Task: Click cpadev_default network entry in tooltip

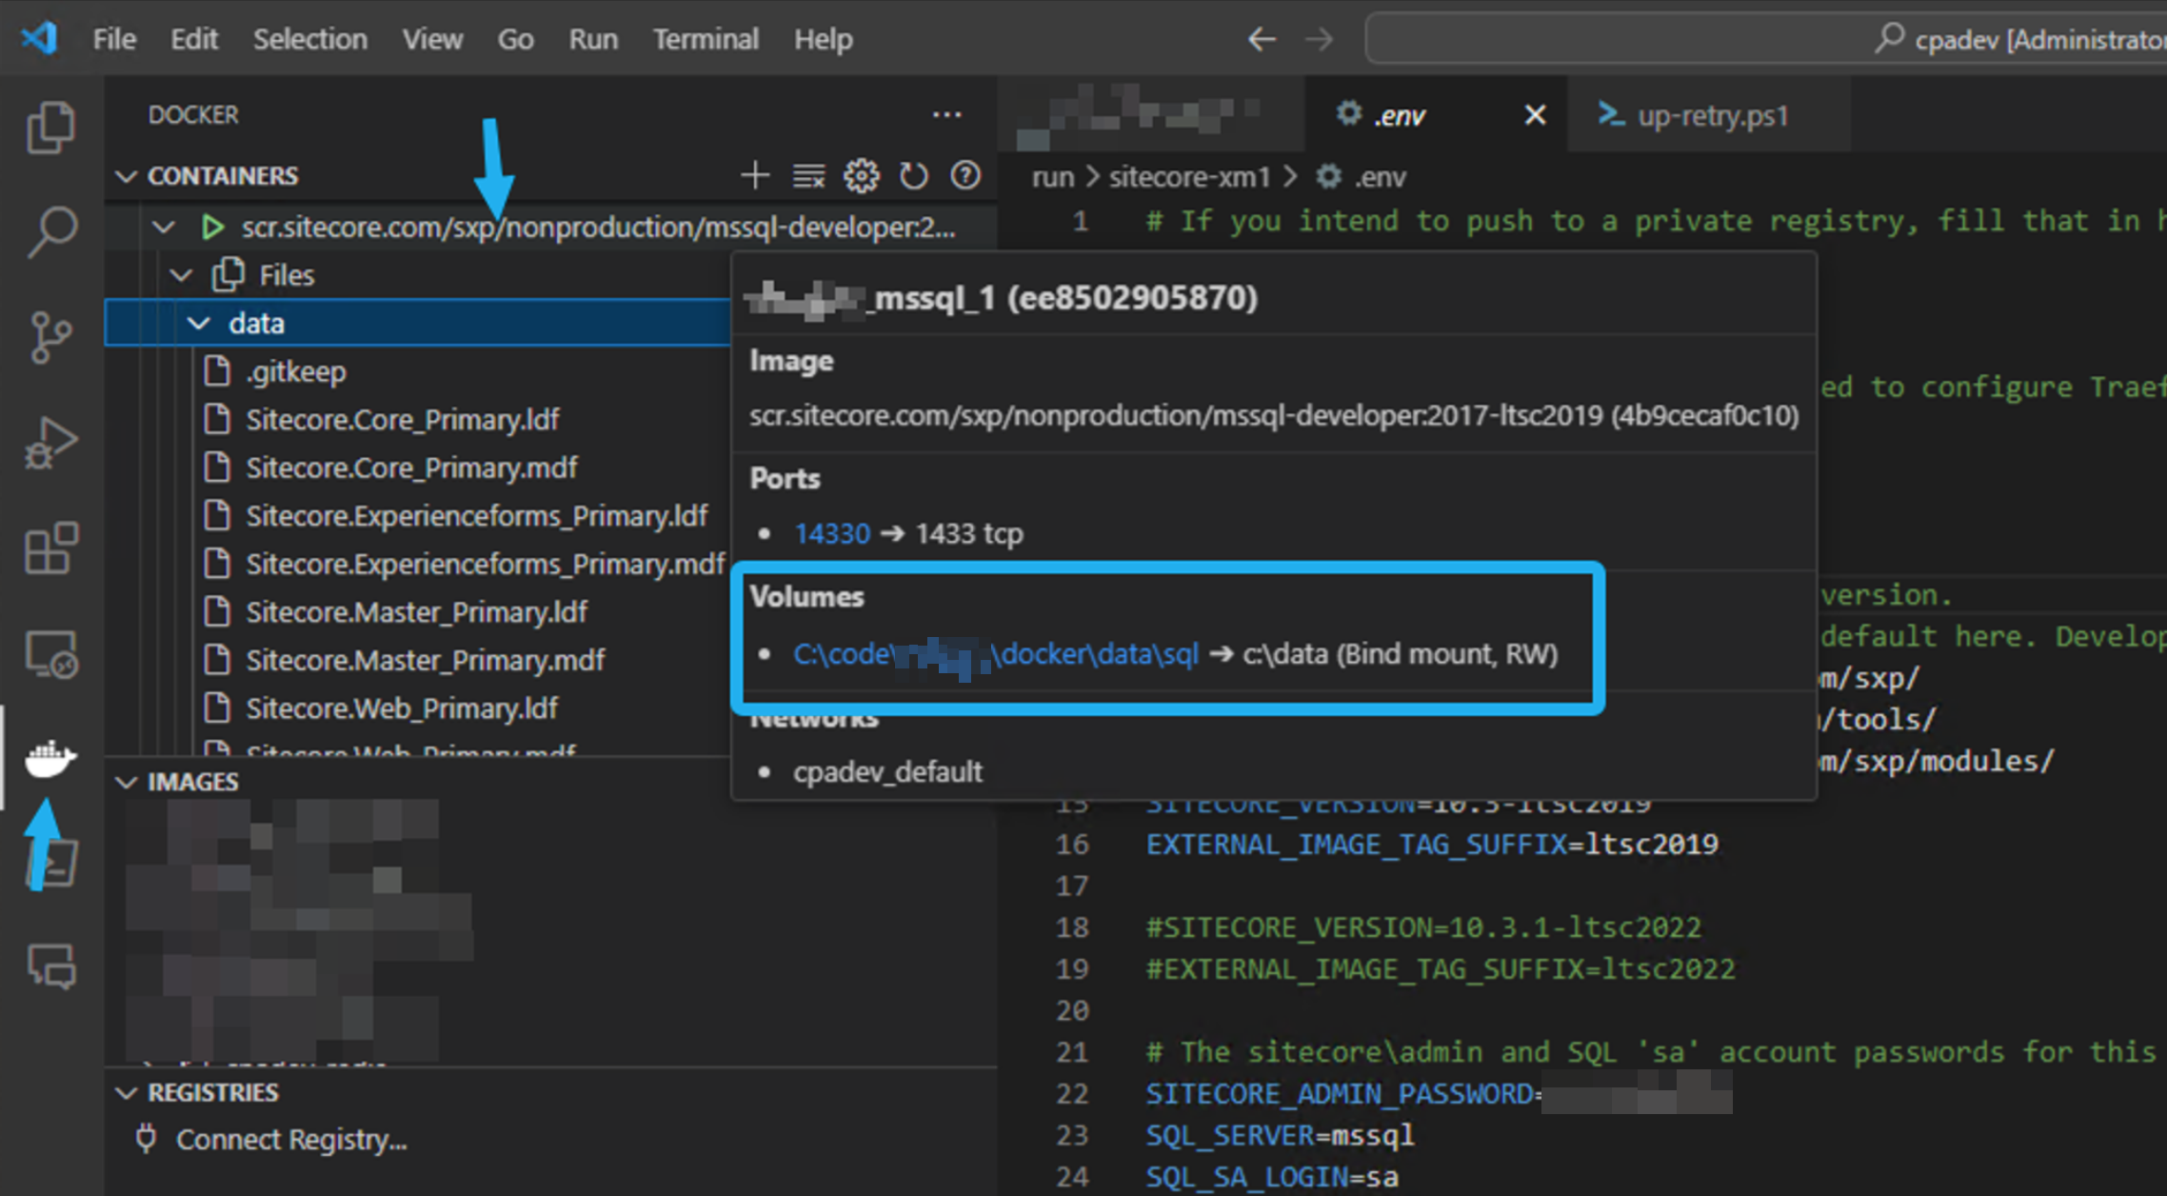Action: click(x=887, y=771)
